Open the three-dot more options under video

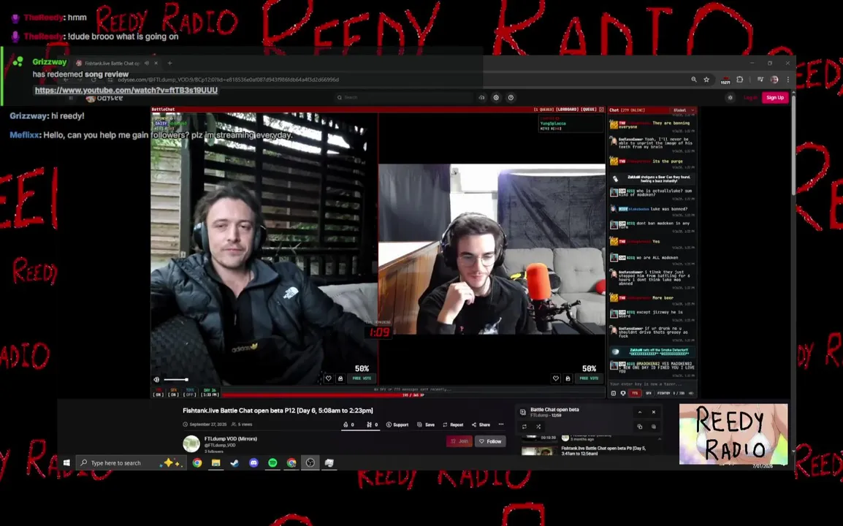tap(501, 424)
